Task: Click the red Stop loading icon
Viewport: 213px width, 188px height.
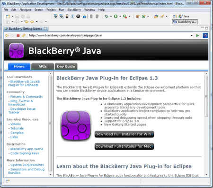Action: [x=18, y=36]
